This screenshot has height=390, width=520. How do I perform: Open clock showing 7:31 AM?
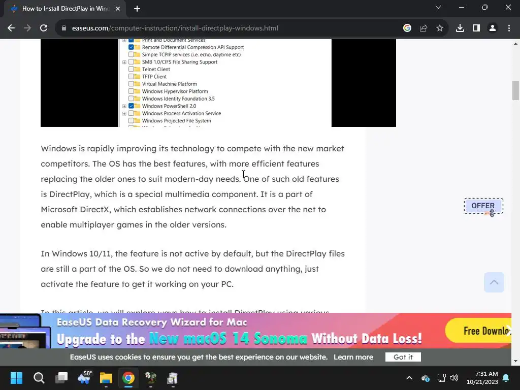[x=482, y=378]
